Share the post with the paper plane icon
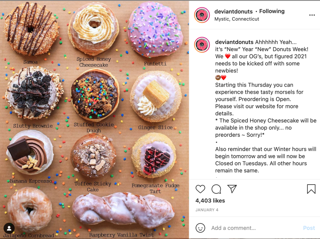The height and width of the screenshot is (239, 320). click(x=232, y=189)
